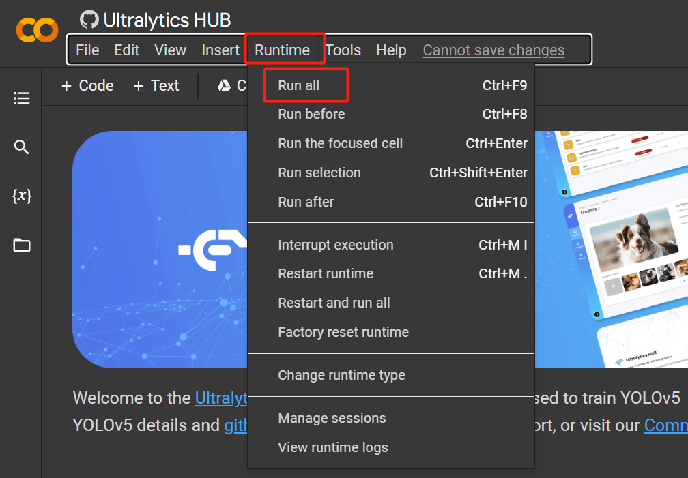The height and width of the screenshot is (478, 688).
Task: Click the Ultralytics link in welcome text
Action: click(221, 398)
